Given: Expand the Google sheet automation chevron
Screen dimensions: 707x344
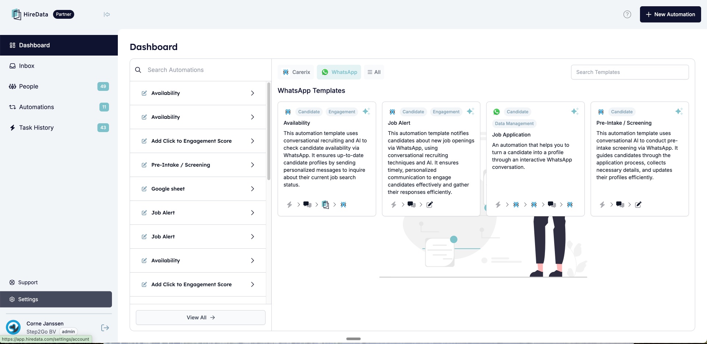Looking at the screenshot, I should tap(253, 189).
